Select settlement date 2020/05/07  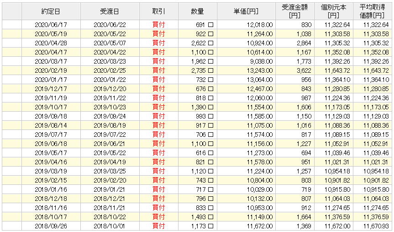(110, 43)
